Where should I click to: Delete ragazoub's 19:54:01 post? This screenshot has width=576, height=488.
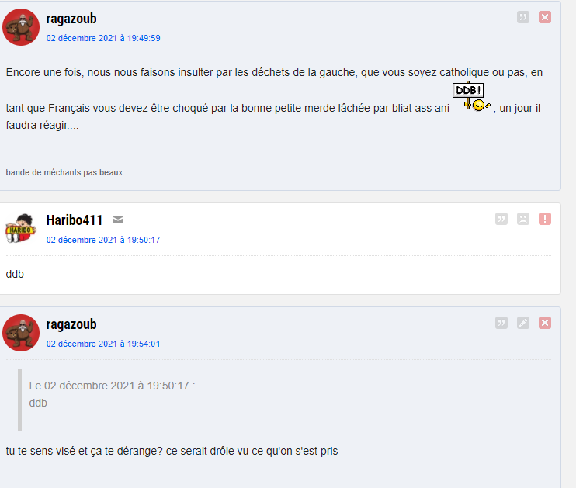[x=545, y=323]
